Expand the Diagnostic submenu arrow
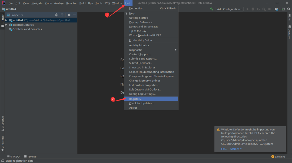Image resolution: width=292 pixels, height=163 pixels. point(176,50)
